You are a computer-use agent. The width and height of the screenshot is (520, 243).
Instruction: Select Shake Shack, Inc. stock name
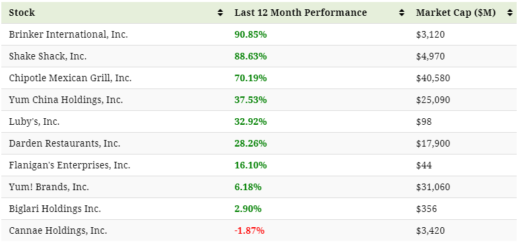pyautogui.click(x=48, y=56)
